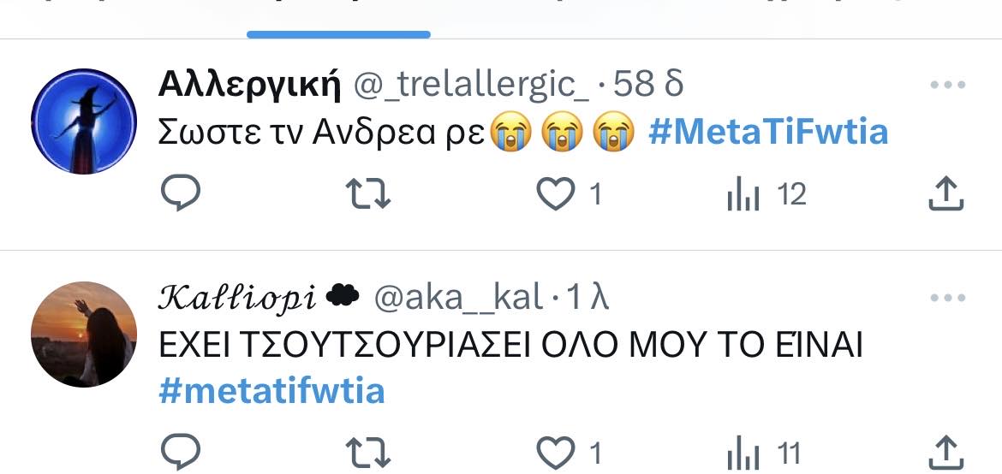Retweet the @_trelallergic_ post
This screenshot has height=474, width=1002.
(367, 193)
